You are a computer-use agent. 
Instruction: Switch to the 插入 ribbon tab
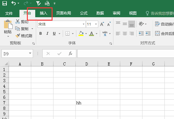(x=44, y=13)
